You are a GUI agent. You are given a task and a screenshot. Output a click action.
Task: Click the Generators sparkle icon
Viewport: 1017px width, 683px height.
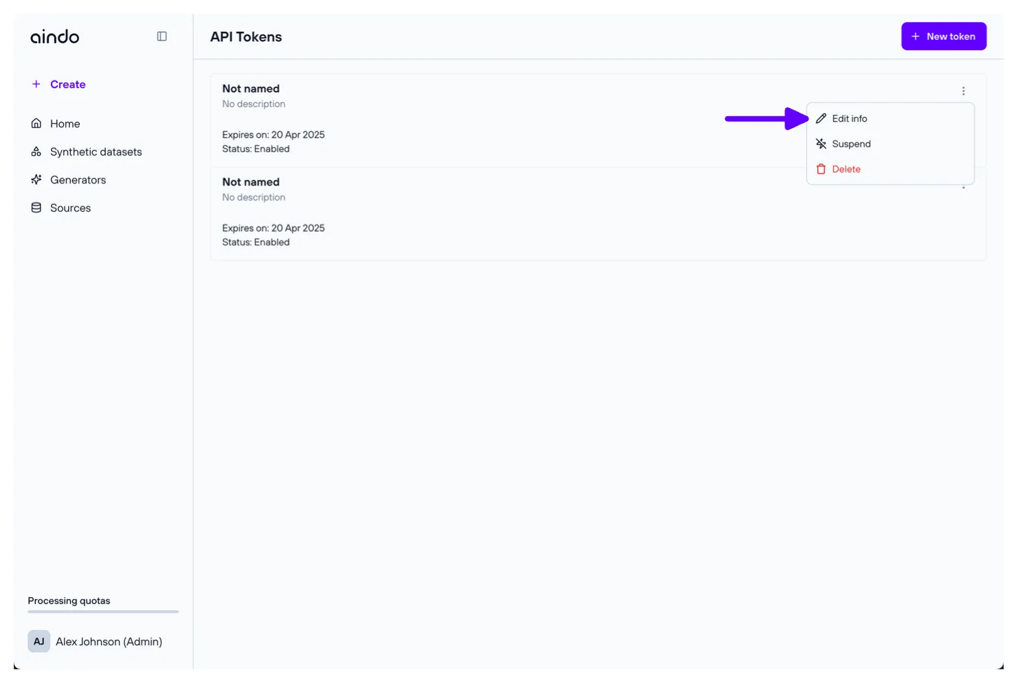point(36,180)
